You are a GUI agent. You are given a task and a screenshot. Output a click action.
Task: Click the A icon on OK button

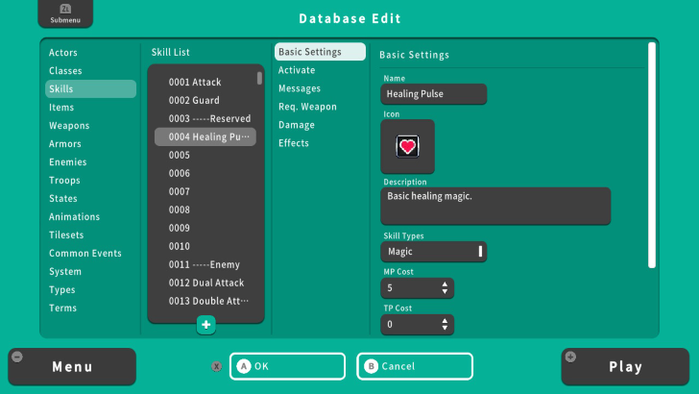click(244, 366)
